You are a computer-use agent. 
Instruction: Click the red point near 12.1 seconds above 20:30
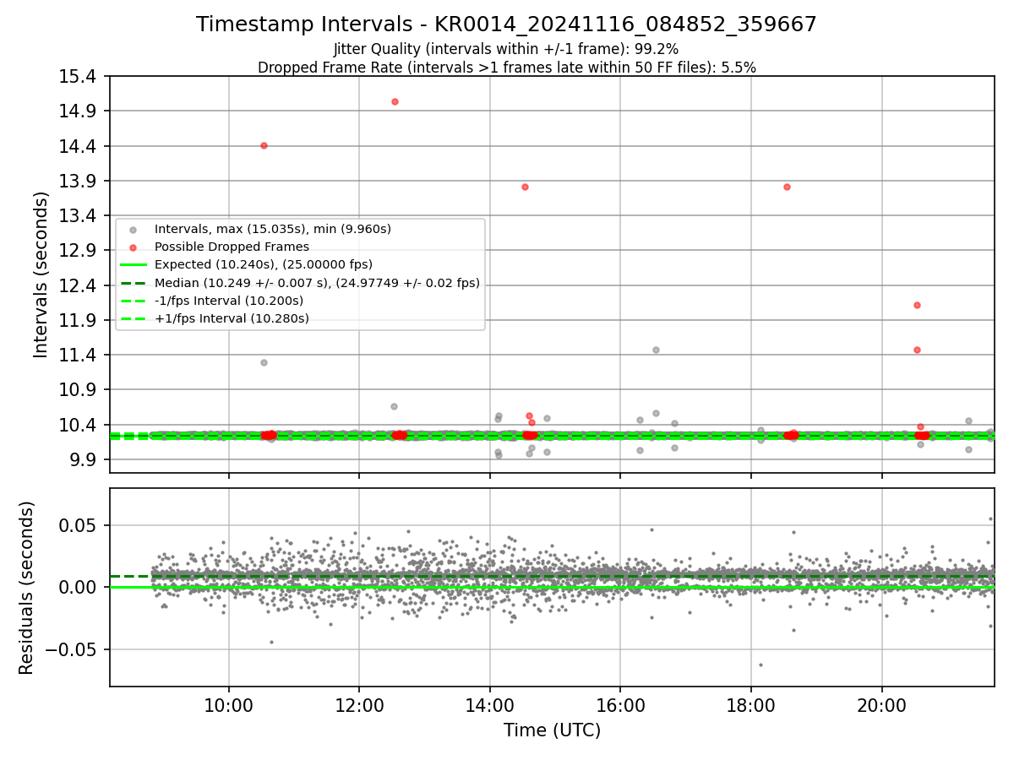(x=917, y=305)
